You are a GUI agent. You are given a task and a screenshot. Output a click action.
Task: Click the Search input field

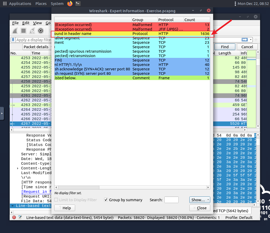click(171, 200)
